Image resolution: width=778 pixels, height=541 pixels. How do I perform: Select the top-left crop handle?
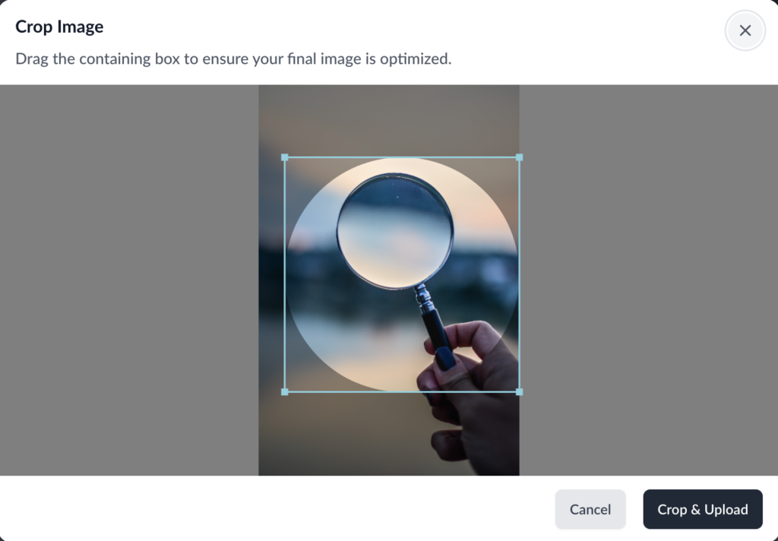285,157
